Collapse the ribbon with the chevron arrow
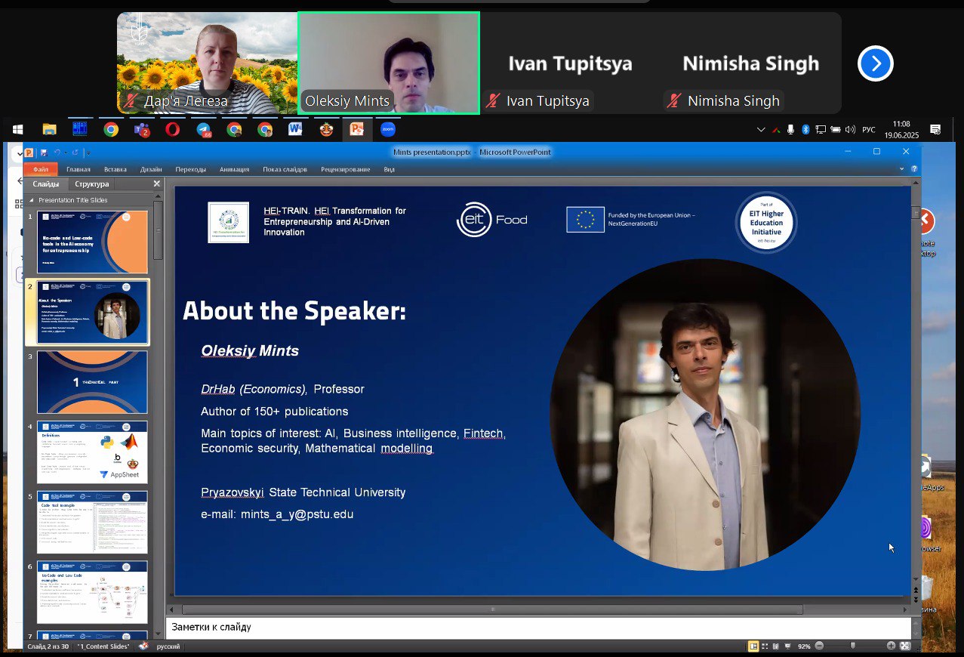 click(901, 170)
